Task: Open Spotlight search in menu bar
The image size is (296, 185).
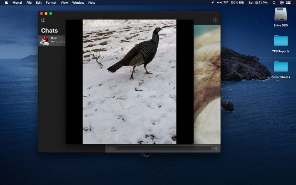Action: click(x=274, y=3)
